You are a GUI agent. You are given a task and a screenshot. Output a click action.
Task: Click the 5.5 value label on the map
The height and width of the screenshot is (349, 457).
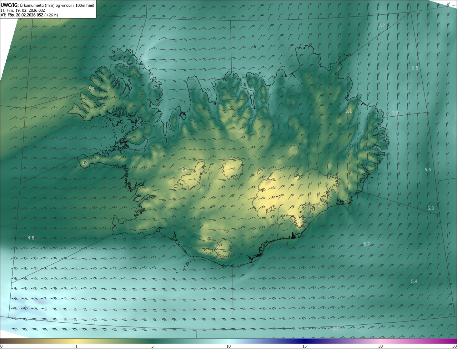428,170
